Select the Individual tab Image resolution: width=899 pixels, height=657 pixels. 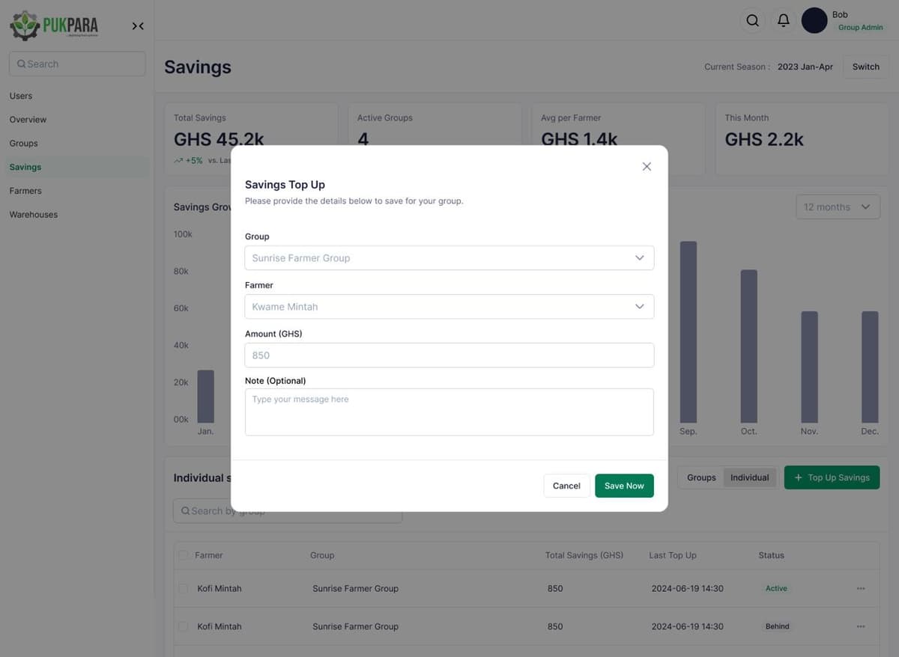pos(749,477)
